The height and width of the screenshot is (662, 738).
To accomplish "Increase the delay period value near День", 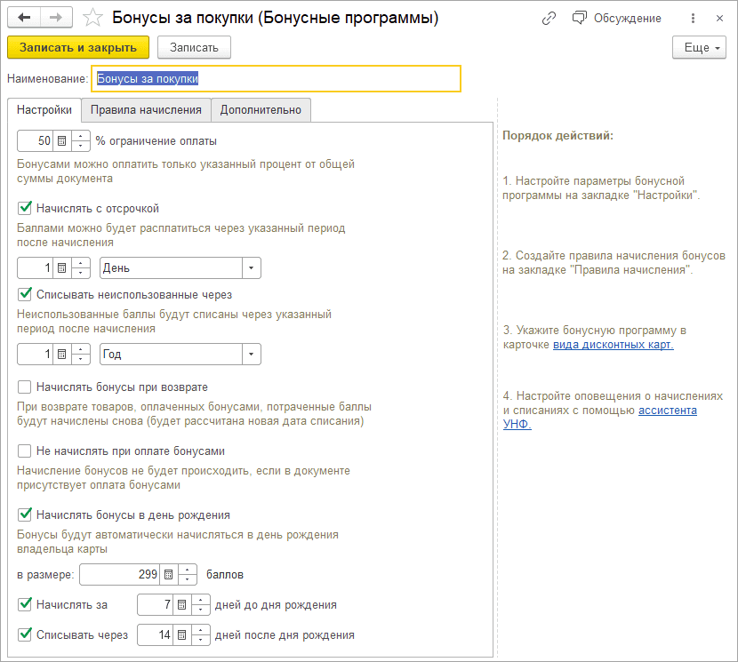I will (81, 263).
